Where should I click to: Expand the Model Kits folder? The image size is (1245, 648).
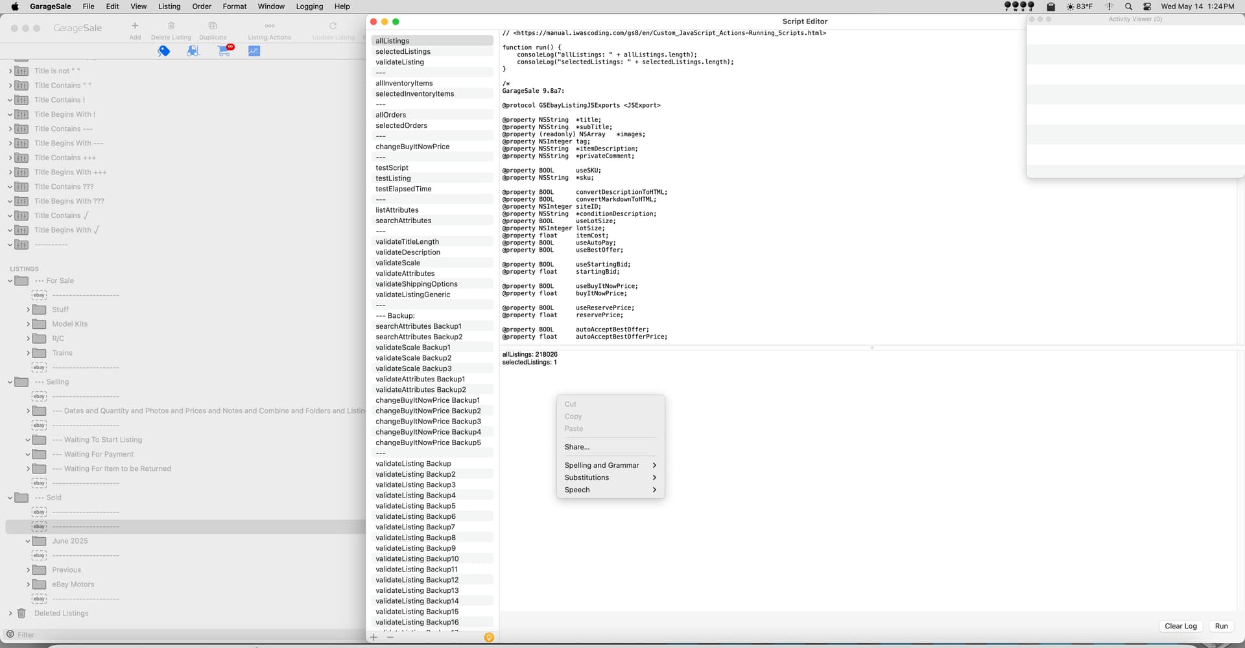(28, 324)
